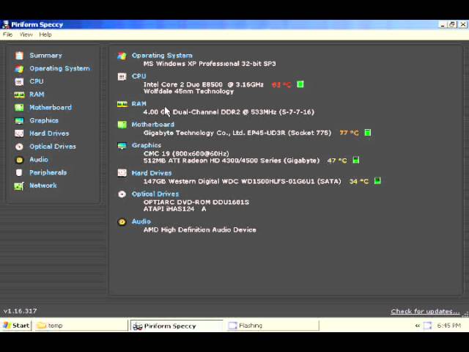
Task: Select Optical Drives in the sidebar
Action: click(x=53, y=147)
